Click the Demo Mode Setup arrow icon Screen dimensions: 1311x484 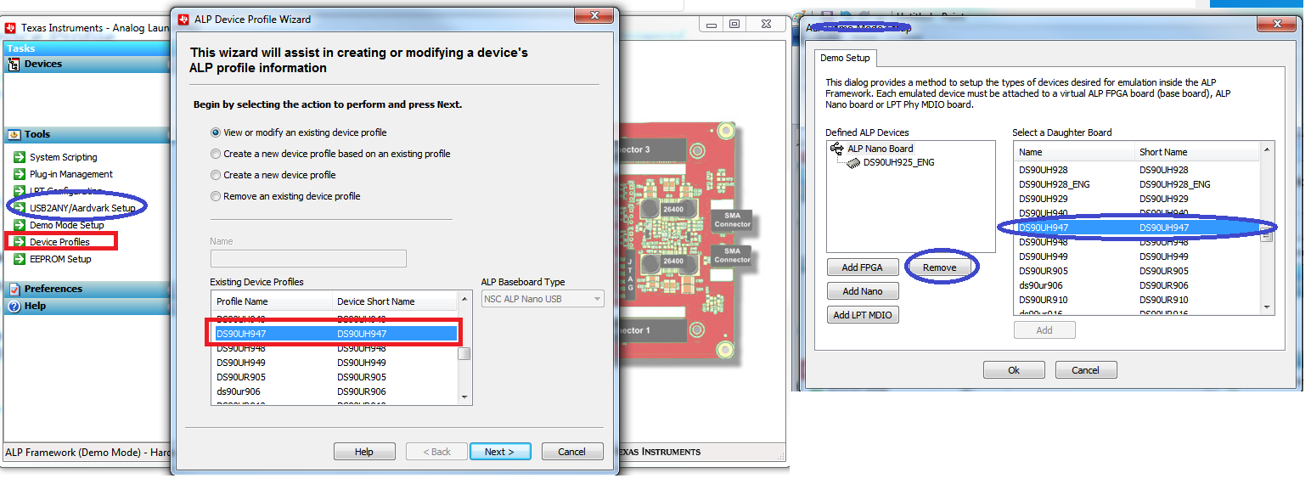click(x=20, y=225)
